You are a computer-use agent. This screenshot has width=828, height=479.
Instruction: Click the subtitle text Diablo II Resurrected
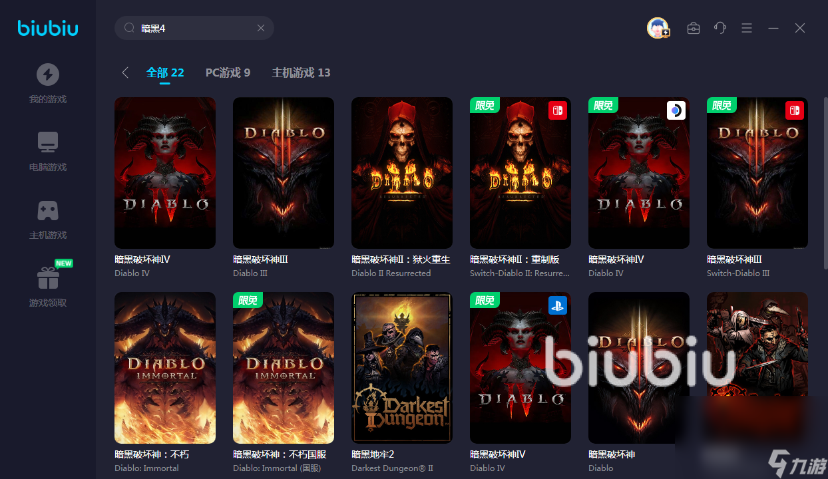tap(391, 273)
